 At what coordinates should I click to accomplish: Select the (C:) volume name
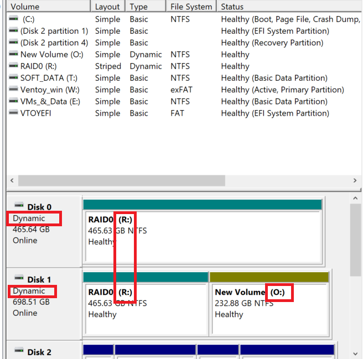tap(28, 19)
